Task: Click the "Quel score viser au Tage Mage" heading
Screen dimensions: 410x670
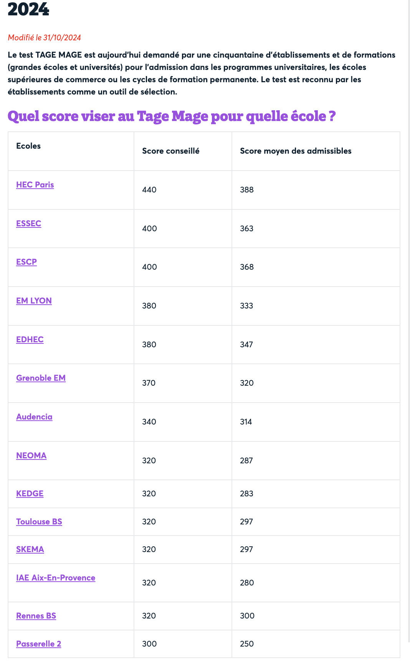Action: pyautogui.click(x=172, y=116)
